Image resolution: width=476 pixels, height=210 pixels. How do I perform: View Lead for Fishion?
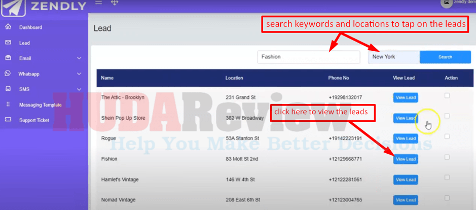click(x=406, y=159)
